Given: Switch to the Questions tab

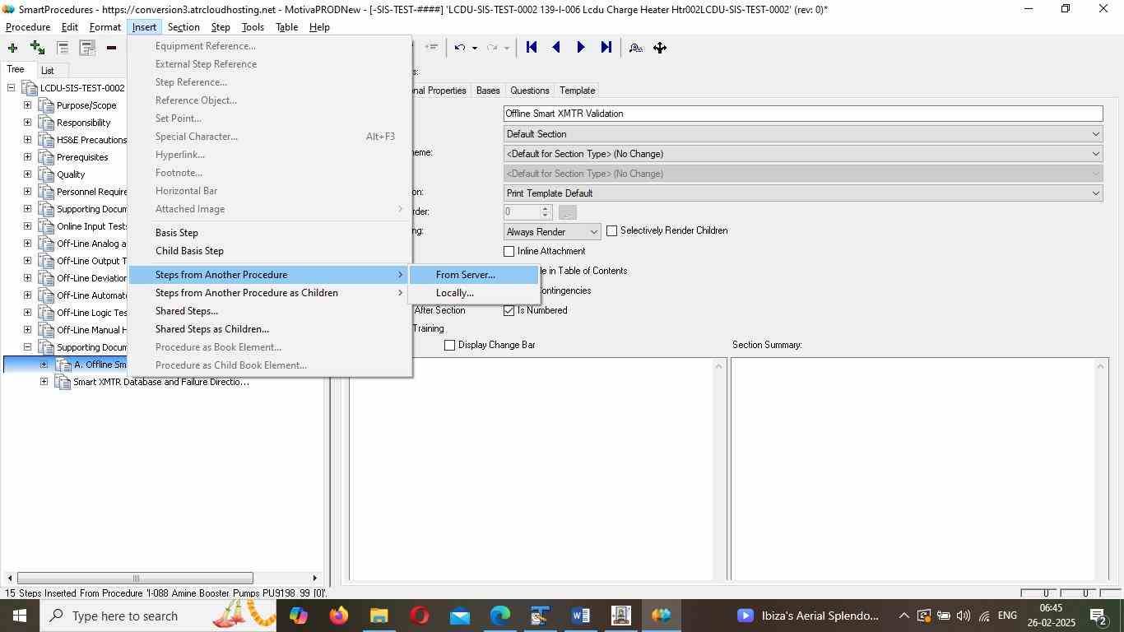Looking at the screenshot, I should tap(529, 91).
